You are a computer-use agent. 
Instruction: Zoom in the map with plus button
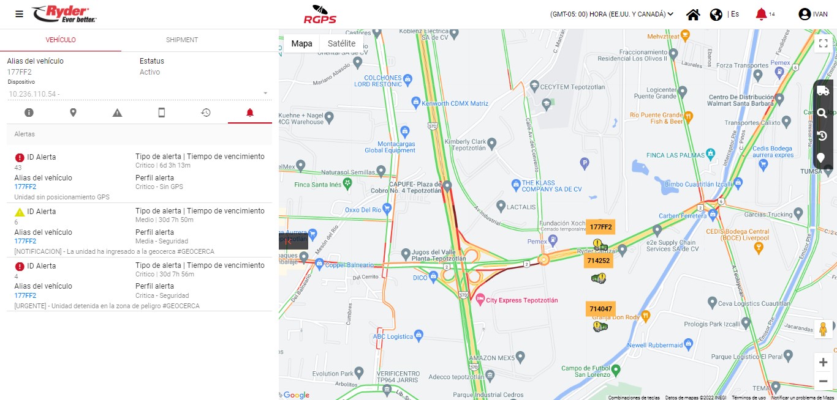823,363
